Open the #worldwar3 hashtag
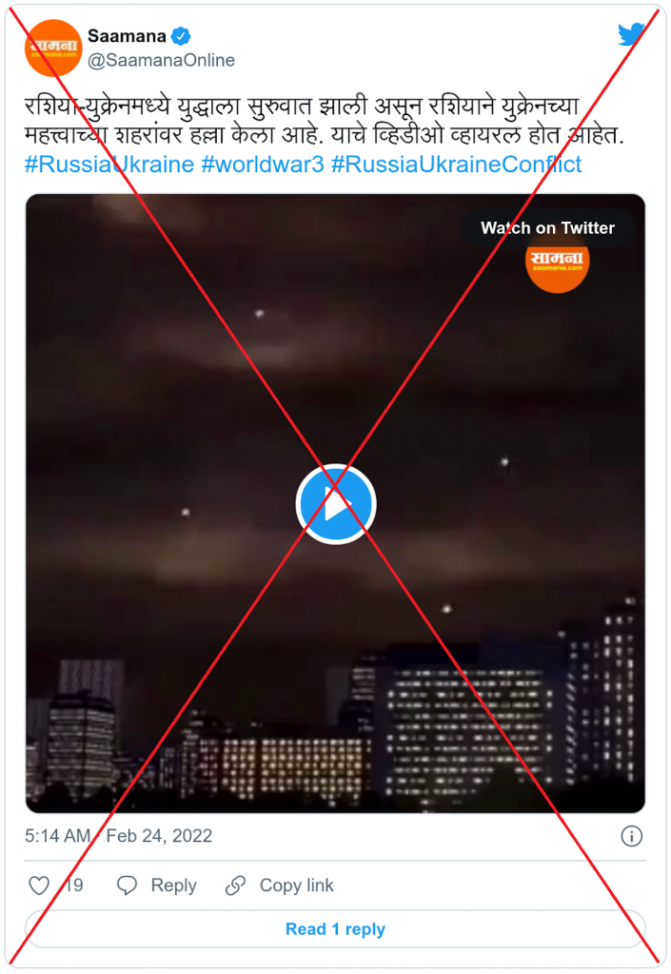The image size is (671, 974). click(x=263, y=165)
